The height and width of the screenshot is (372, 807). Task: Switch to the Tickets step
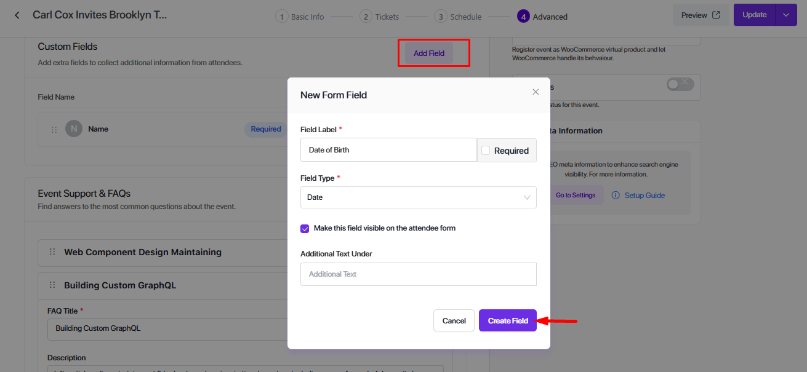pyautogui.click(x=380, y=17)
